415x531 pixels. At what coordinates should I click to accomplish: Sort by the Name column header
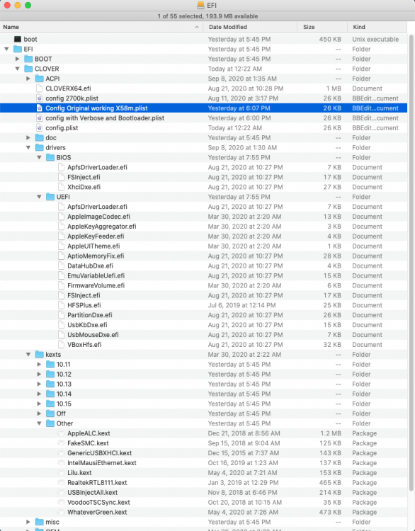pyautogui.click(x=101, y=27)
